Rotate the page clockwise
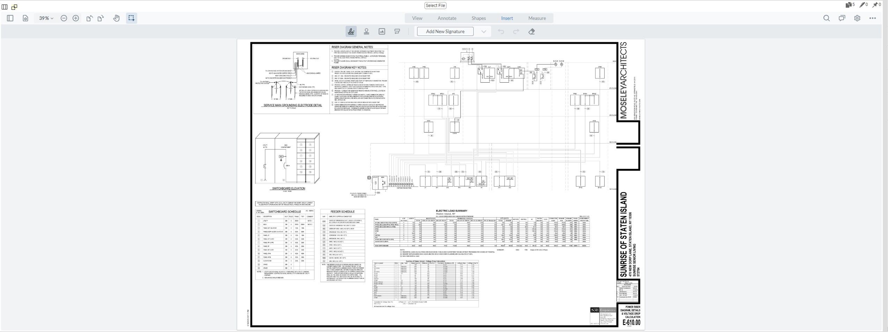This screenshot has height=332, width=888. [101, 18]
